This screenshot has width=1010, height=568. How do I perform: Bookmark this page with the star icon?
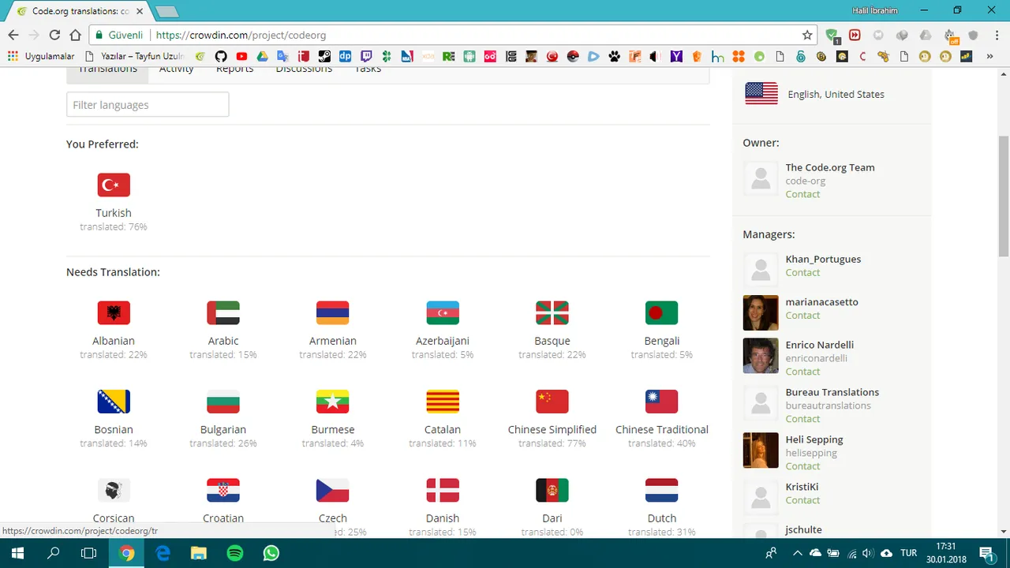[x=807, y=35]
